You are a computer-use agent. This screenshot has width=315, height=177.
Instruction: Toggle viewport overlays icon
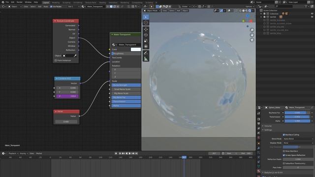coord(229,11)
